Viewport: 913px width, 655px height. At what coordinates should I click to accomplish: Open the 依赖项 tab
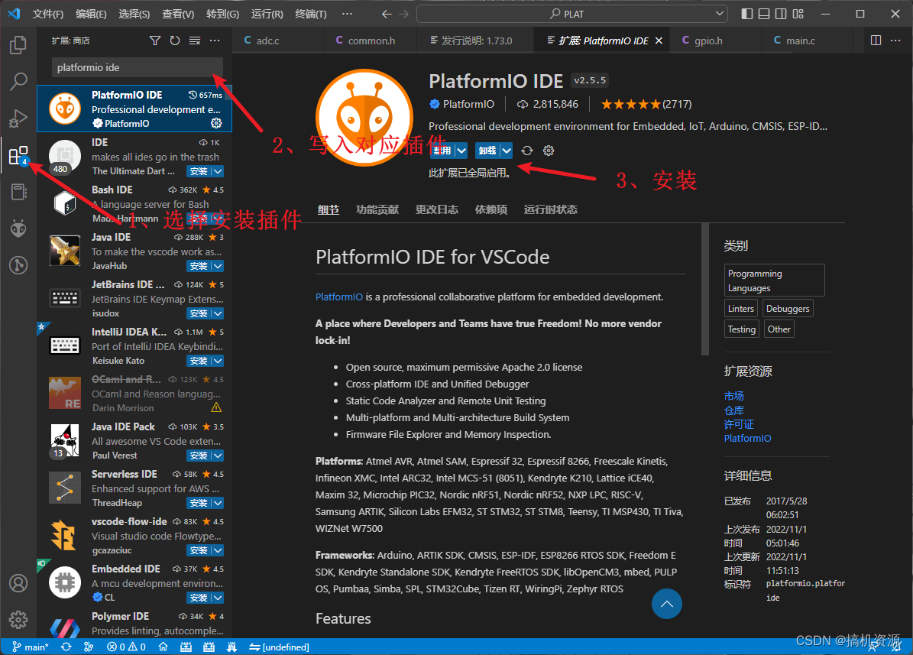pyautogui.click(x=490, y=209)
